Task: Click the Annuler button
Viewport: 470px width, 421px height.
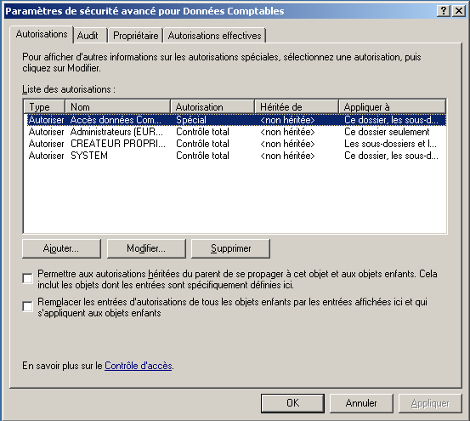Action: click(x=361, y=403)
